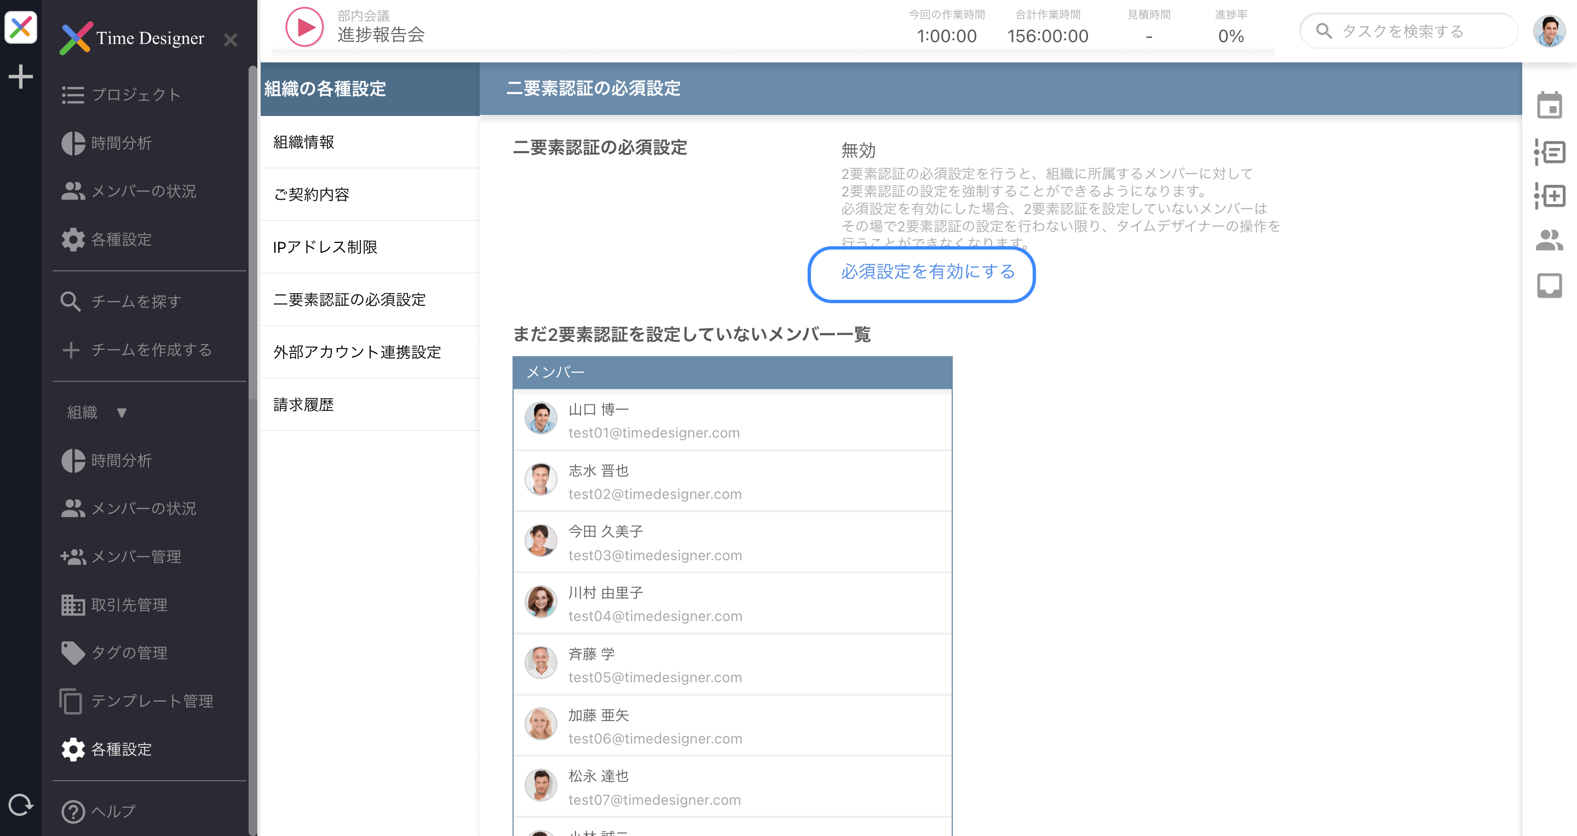Click the add-task timeline icon on the right sidebar
1577x836 pixels.
(1550, 196)
